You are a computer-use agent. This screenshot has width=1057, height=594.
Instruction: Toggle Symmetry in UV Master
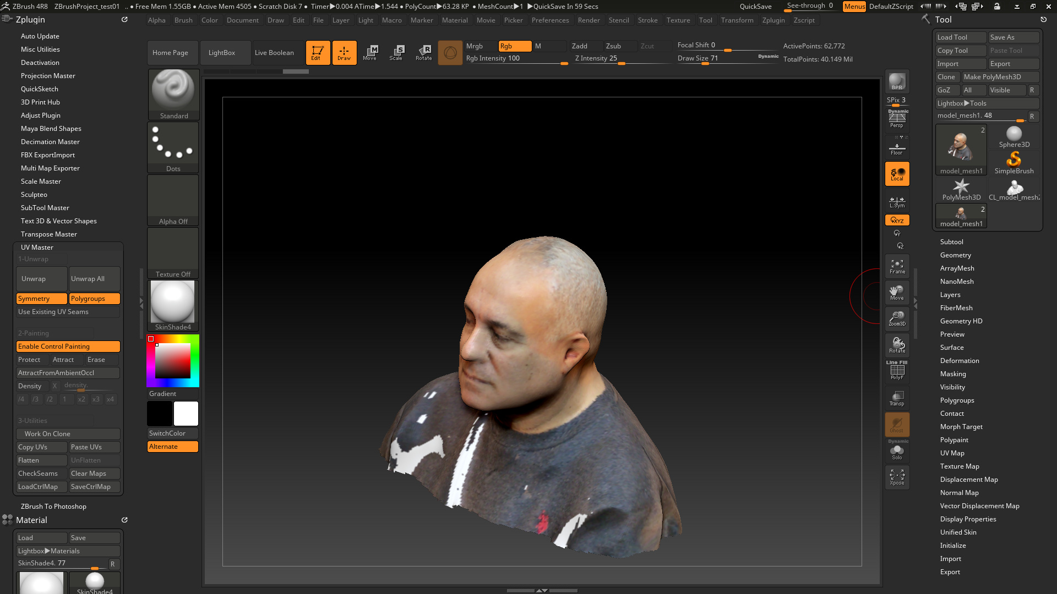tap(41, 299)
